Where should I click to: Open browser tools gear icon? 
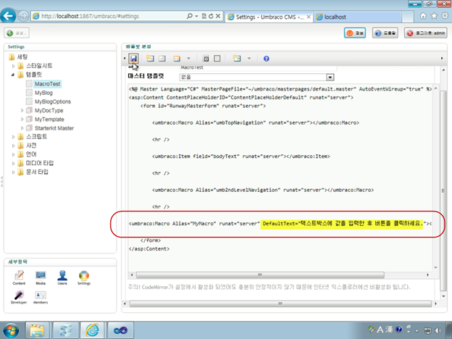[445, 16]
